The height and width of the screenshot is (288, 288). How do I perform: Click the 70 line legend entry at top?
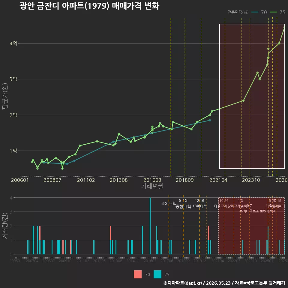pos(259,12)
